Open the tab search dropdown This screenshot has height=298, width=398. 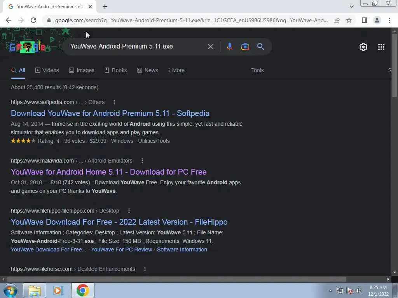click(351, 7)
